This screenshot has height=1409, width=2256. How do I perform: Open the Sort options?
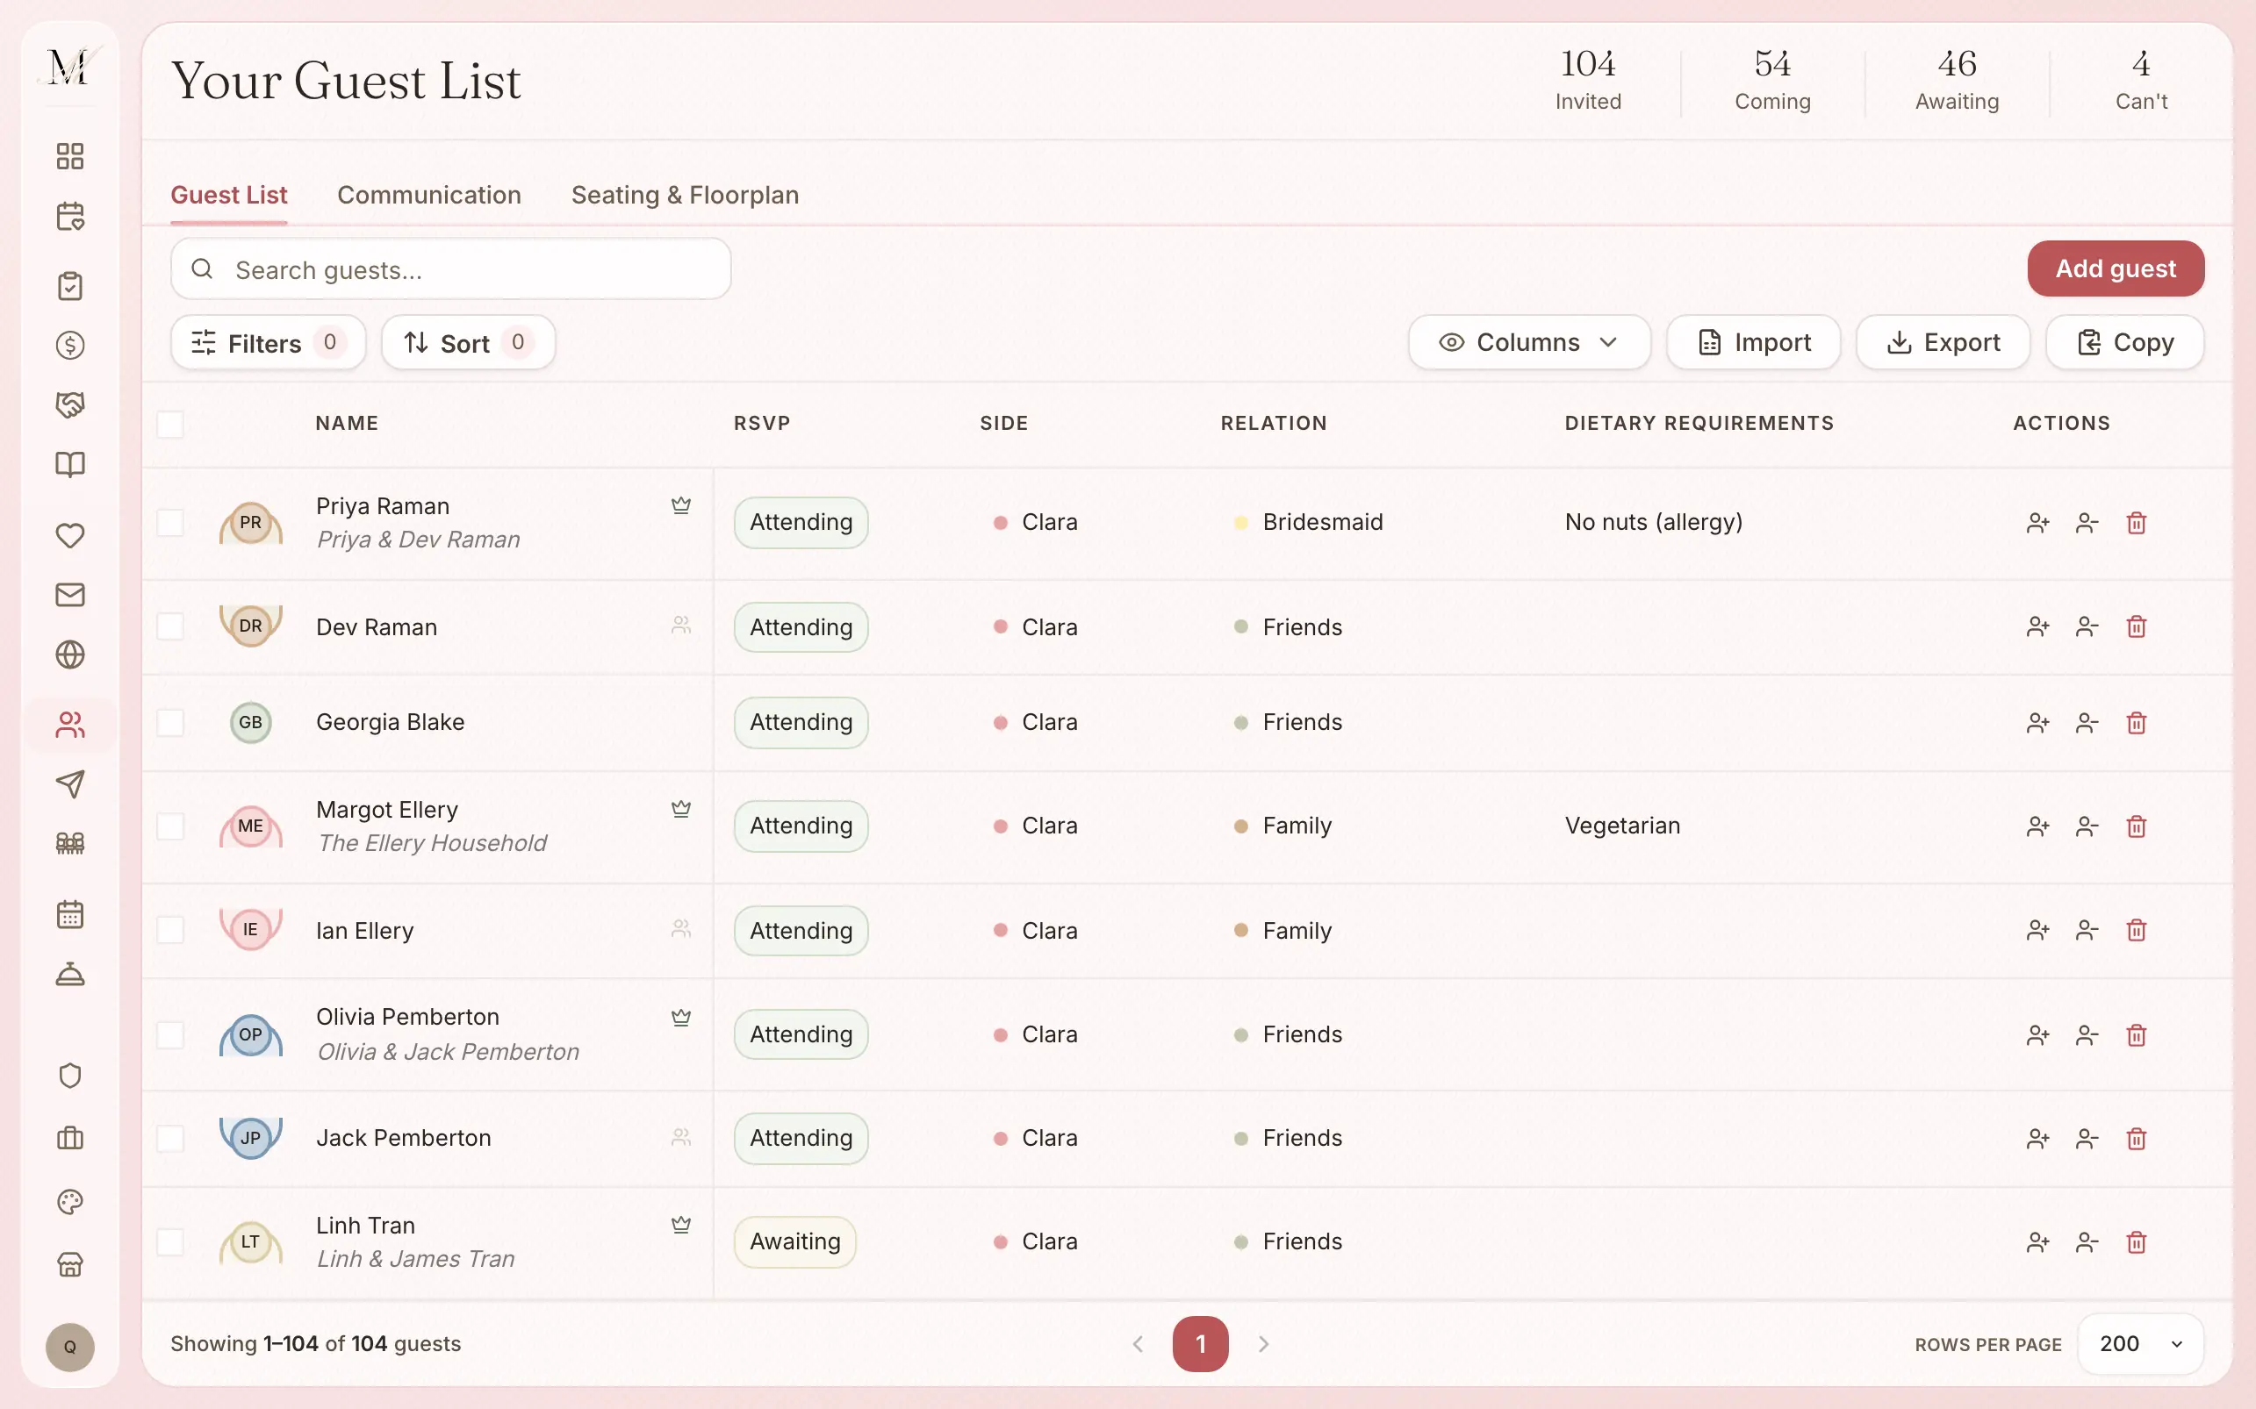click(468, 342)
